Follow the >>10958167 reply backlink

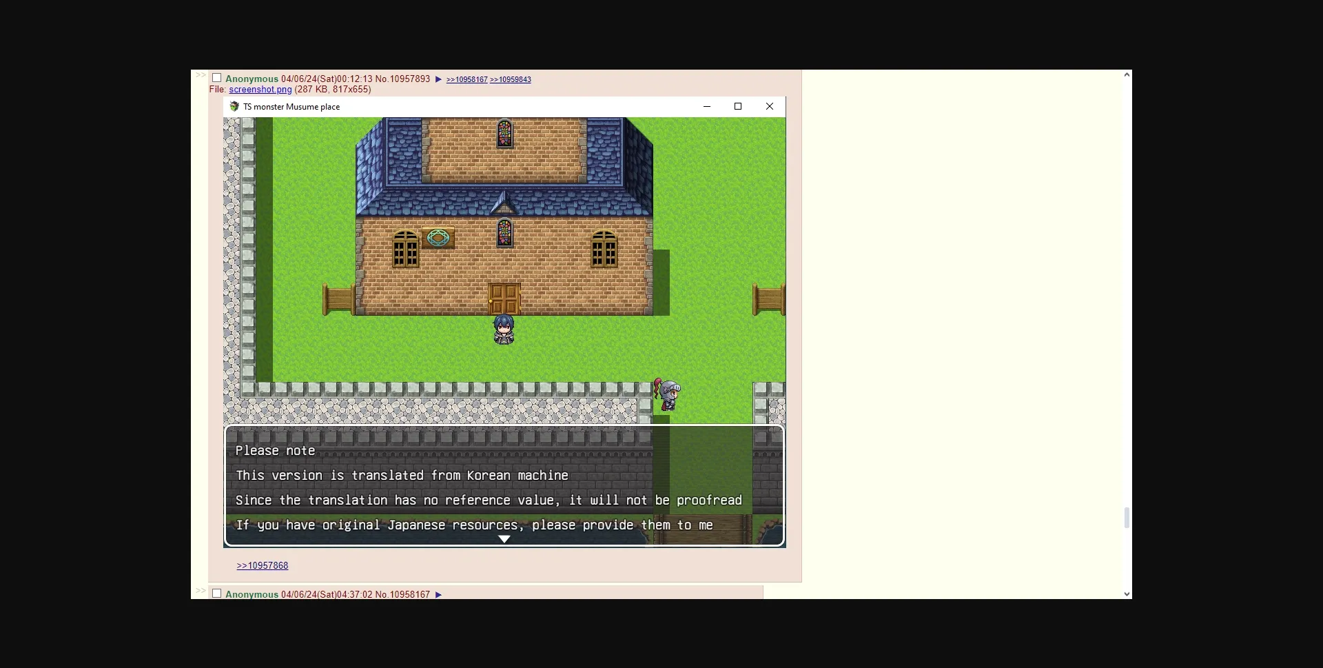pyautogui.click(x=466, y=80)
